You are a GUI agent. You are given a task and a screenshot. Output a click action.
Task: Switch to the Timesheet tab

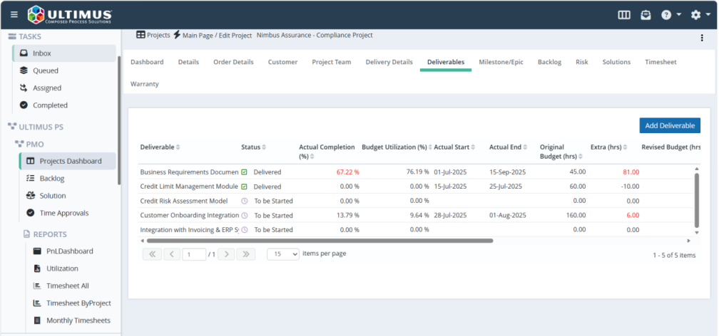pos(661,62)
